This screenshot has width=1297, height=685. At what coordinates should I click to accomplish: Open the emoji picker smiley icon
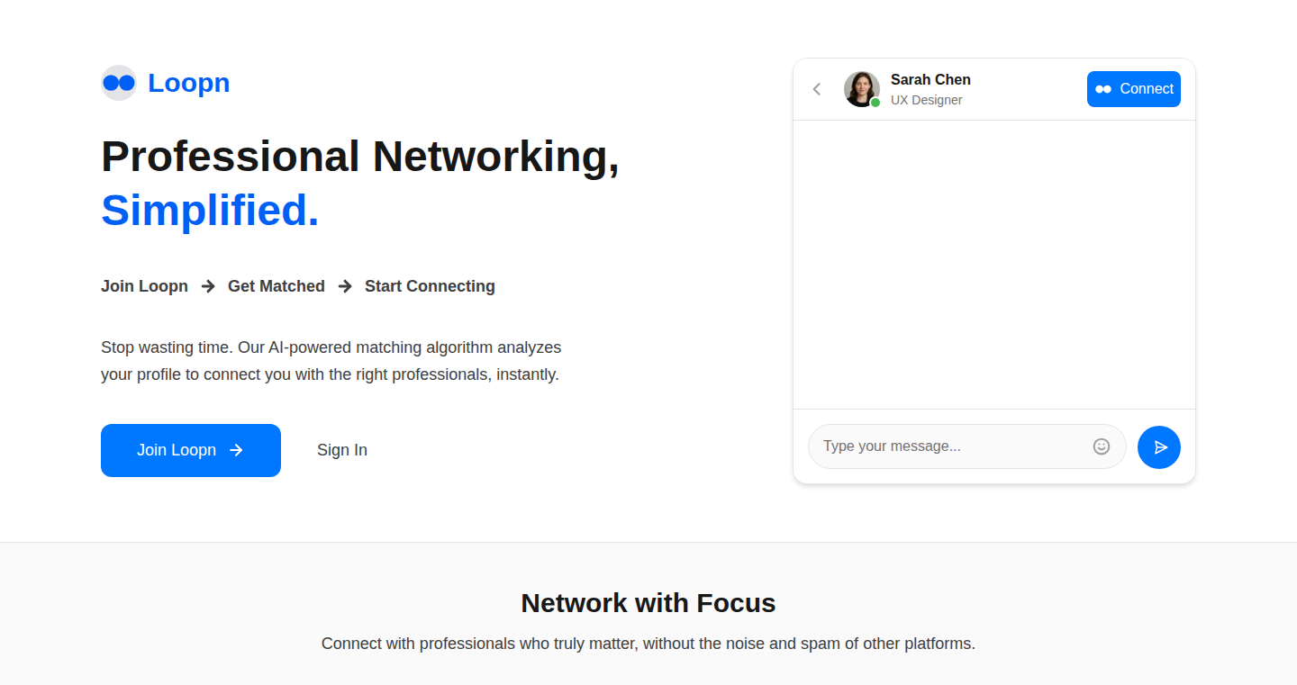[x=1102, y=446]
